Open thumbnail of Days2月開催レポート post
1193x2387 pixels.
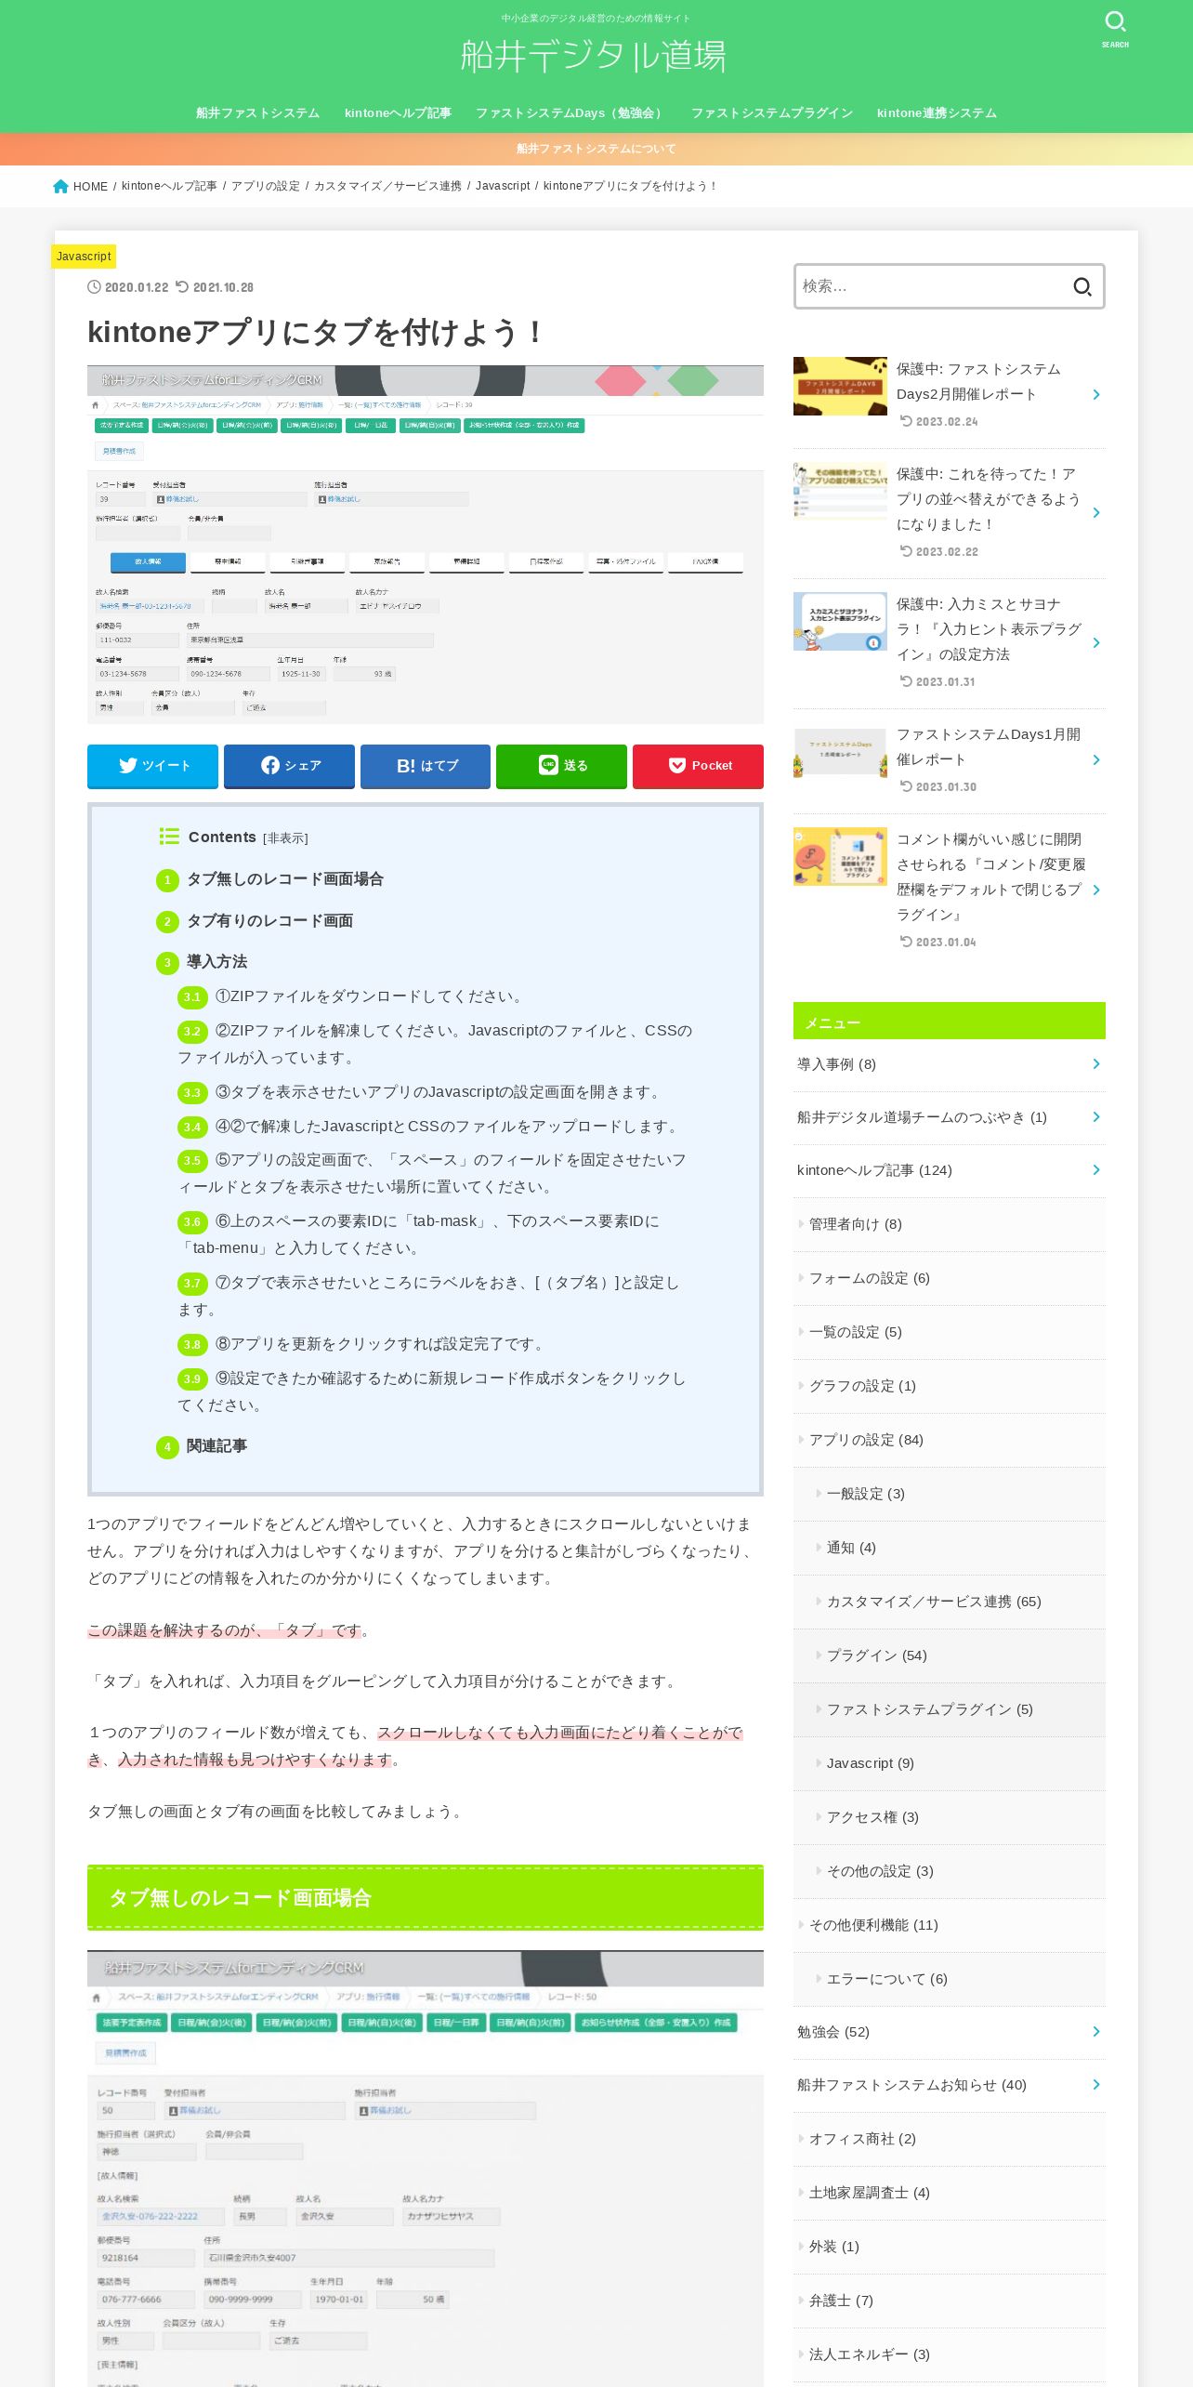840,386
